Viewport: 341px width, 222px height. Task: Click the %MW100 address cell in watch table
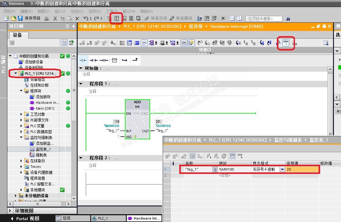(x=235, y=169)
